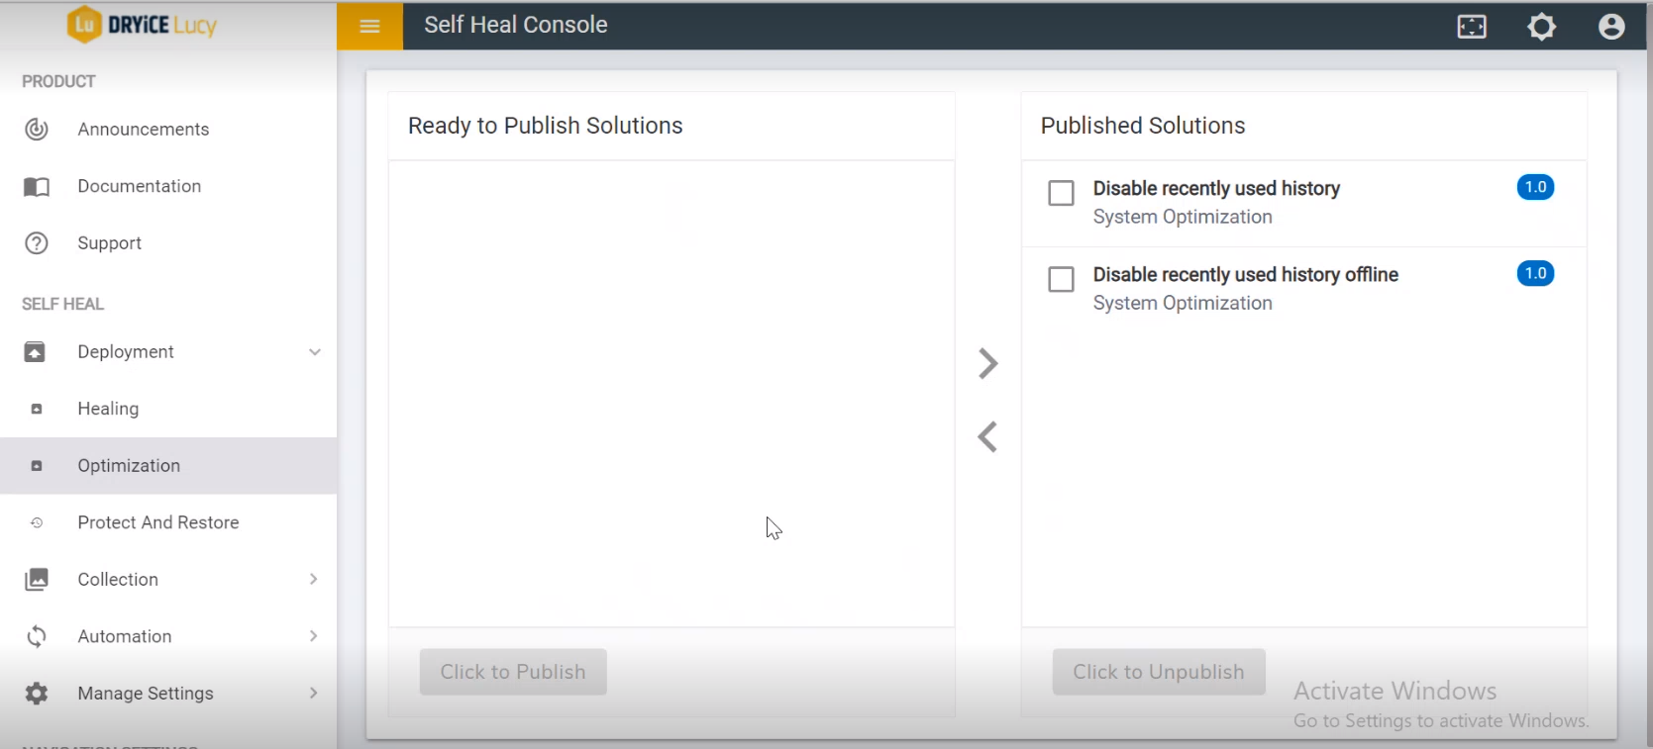
Task: Toggle fullscreen mode icon
Action: 1472,27
